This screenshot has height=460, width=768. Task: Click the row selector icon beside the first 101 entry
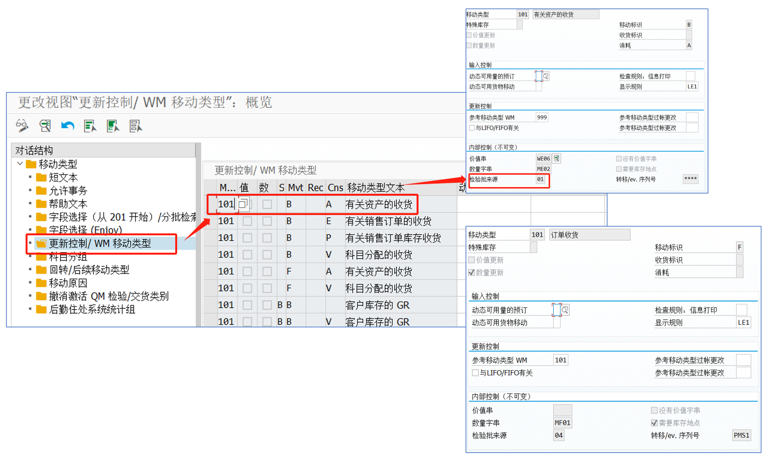[244, 204]
